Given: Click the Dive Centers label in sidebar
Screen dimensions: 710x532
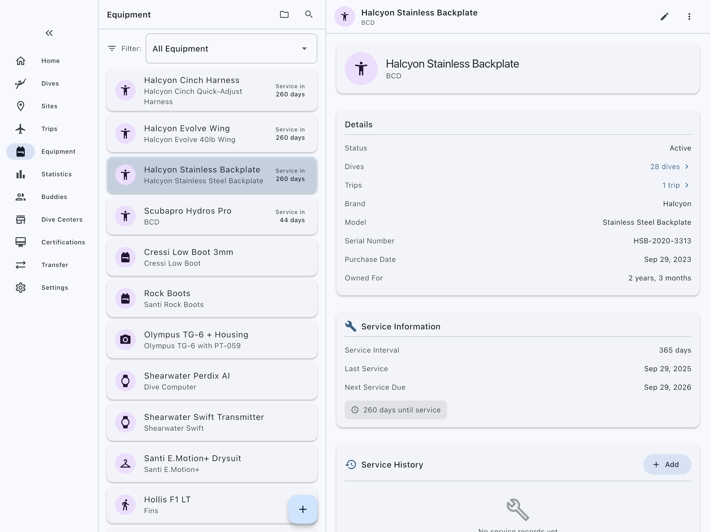Looking at the screenshot, I should tap(62, 220).
